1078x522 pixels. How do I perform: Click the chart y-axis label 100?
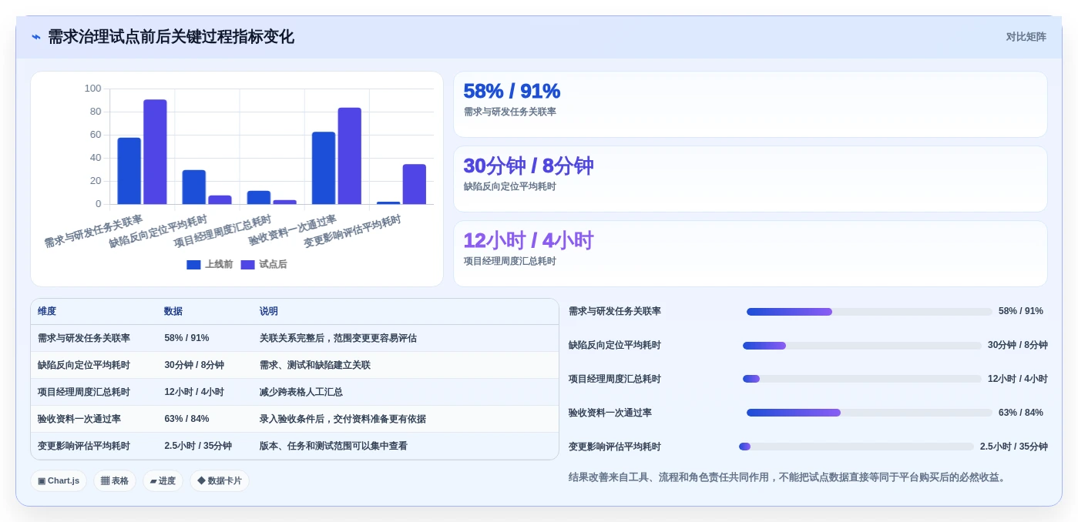[x=92, y=89]
